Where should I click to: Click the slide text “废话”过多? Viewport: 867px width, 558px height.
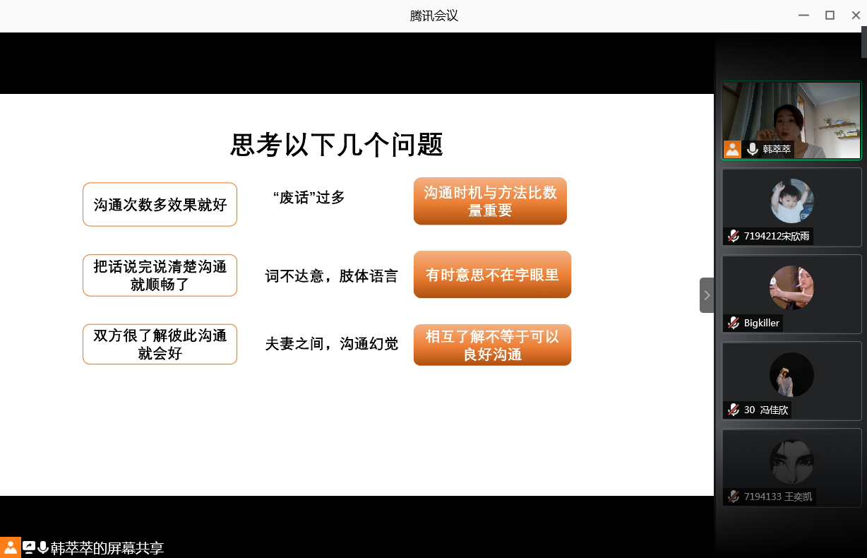point(309,198)
